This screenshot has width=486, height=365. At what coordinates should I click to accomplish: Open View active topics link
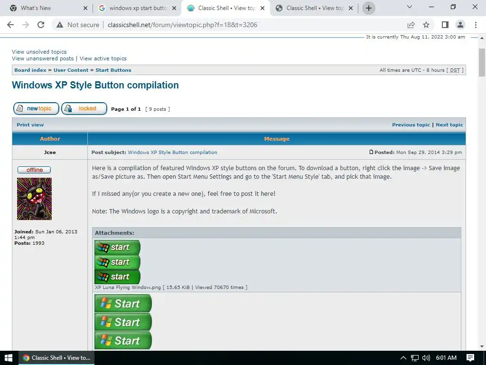(x=103, y=58)
